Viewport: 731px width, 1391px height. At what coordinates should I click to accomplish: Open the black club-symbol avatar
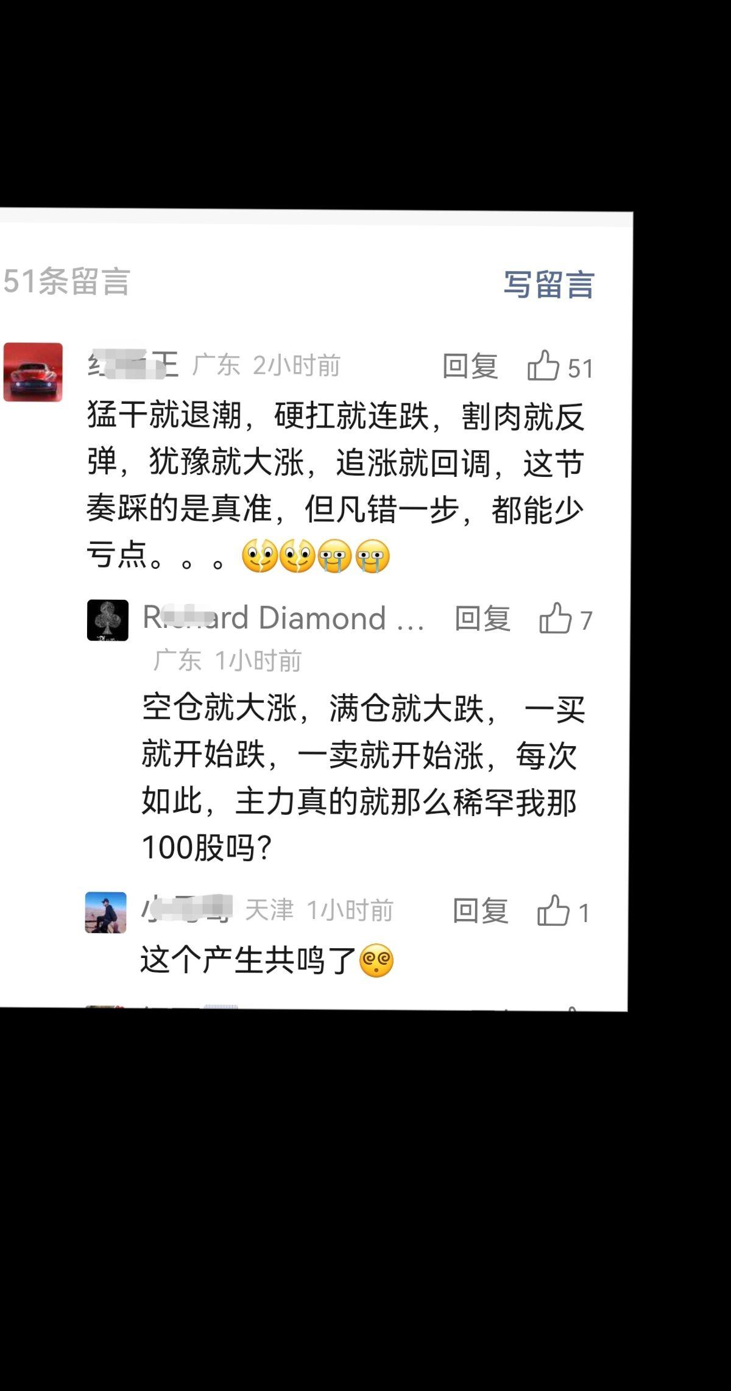[108, 621]
